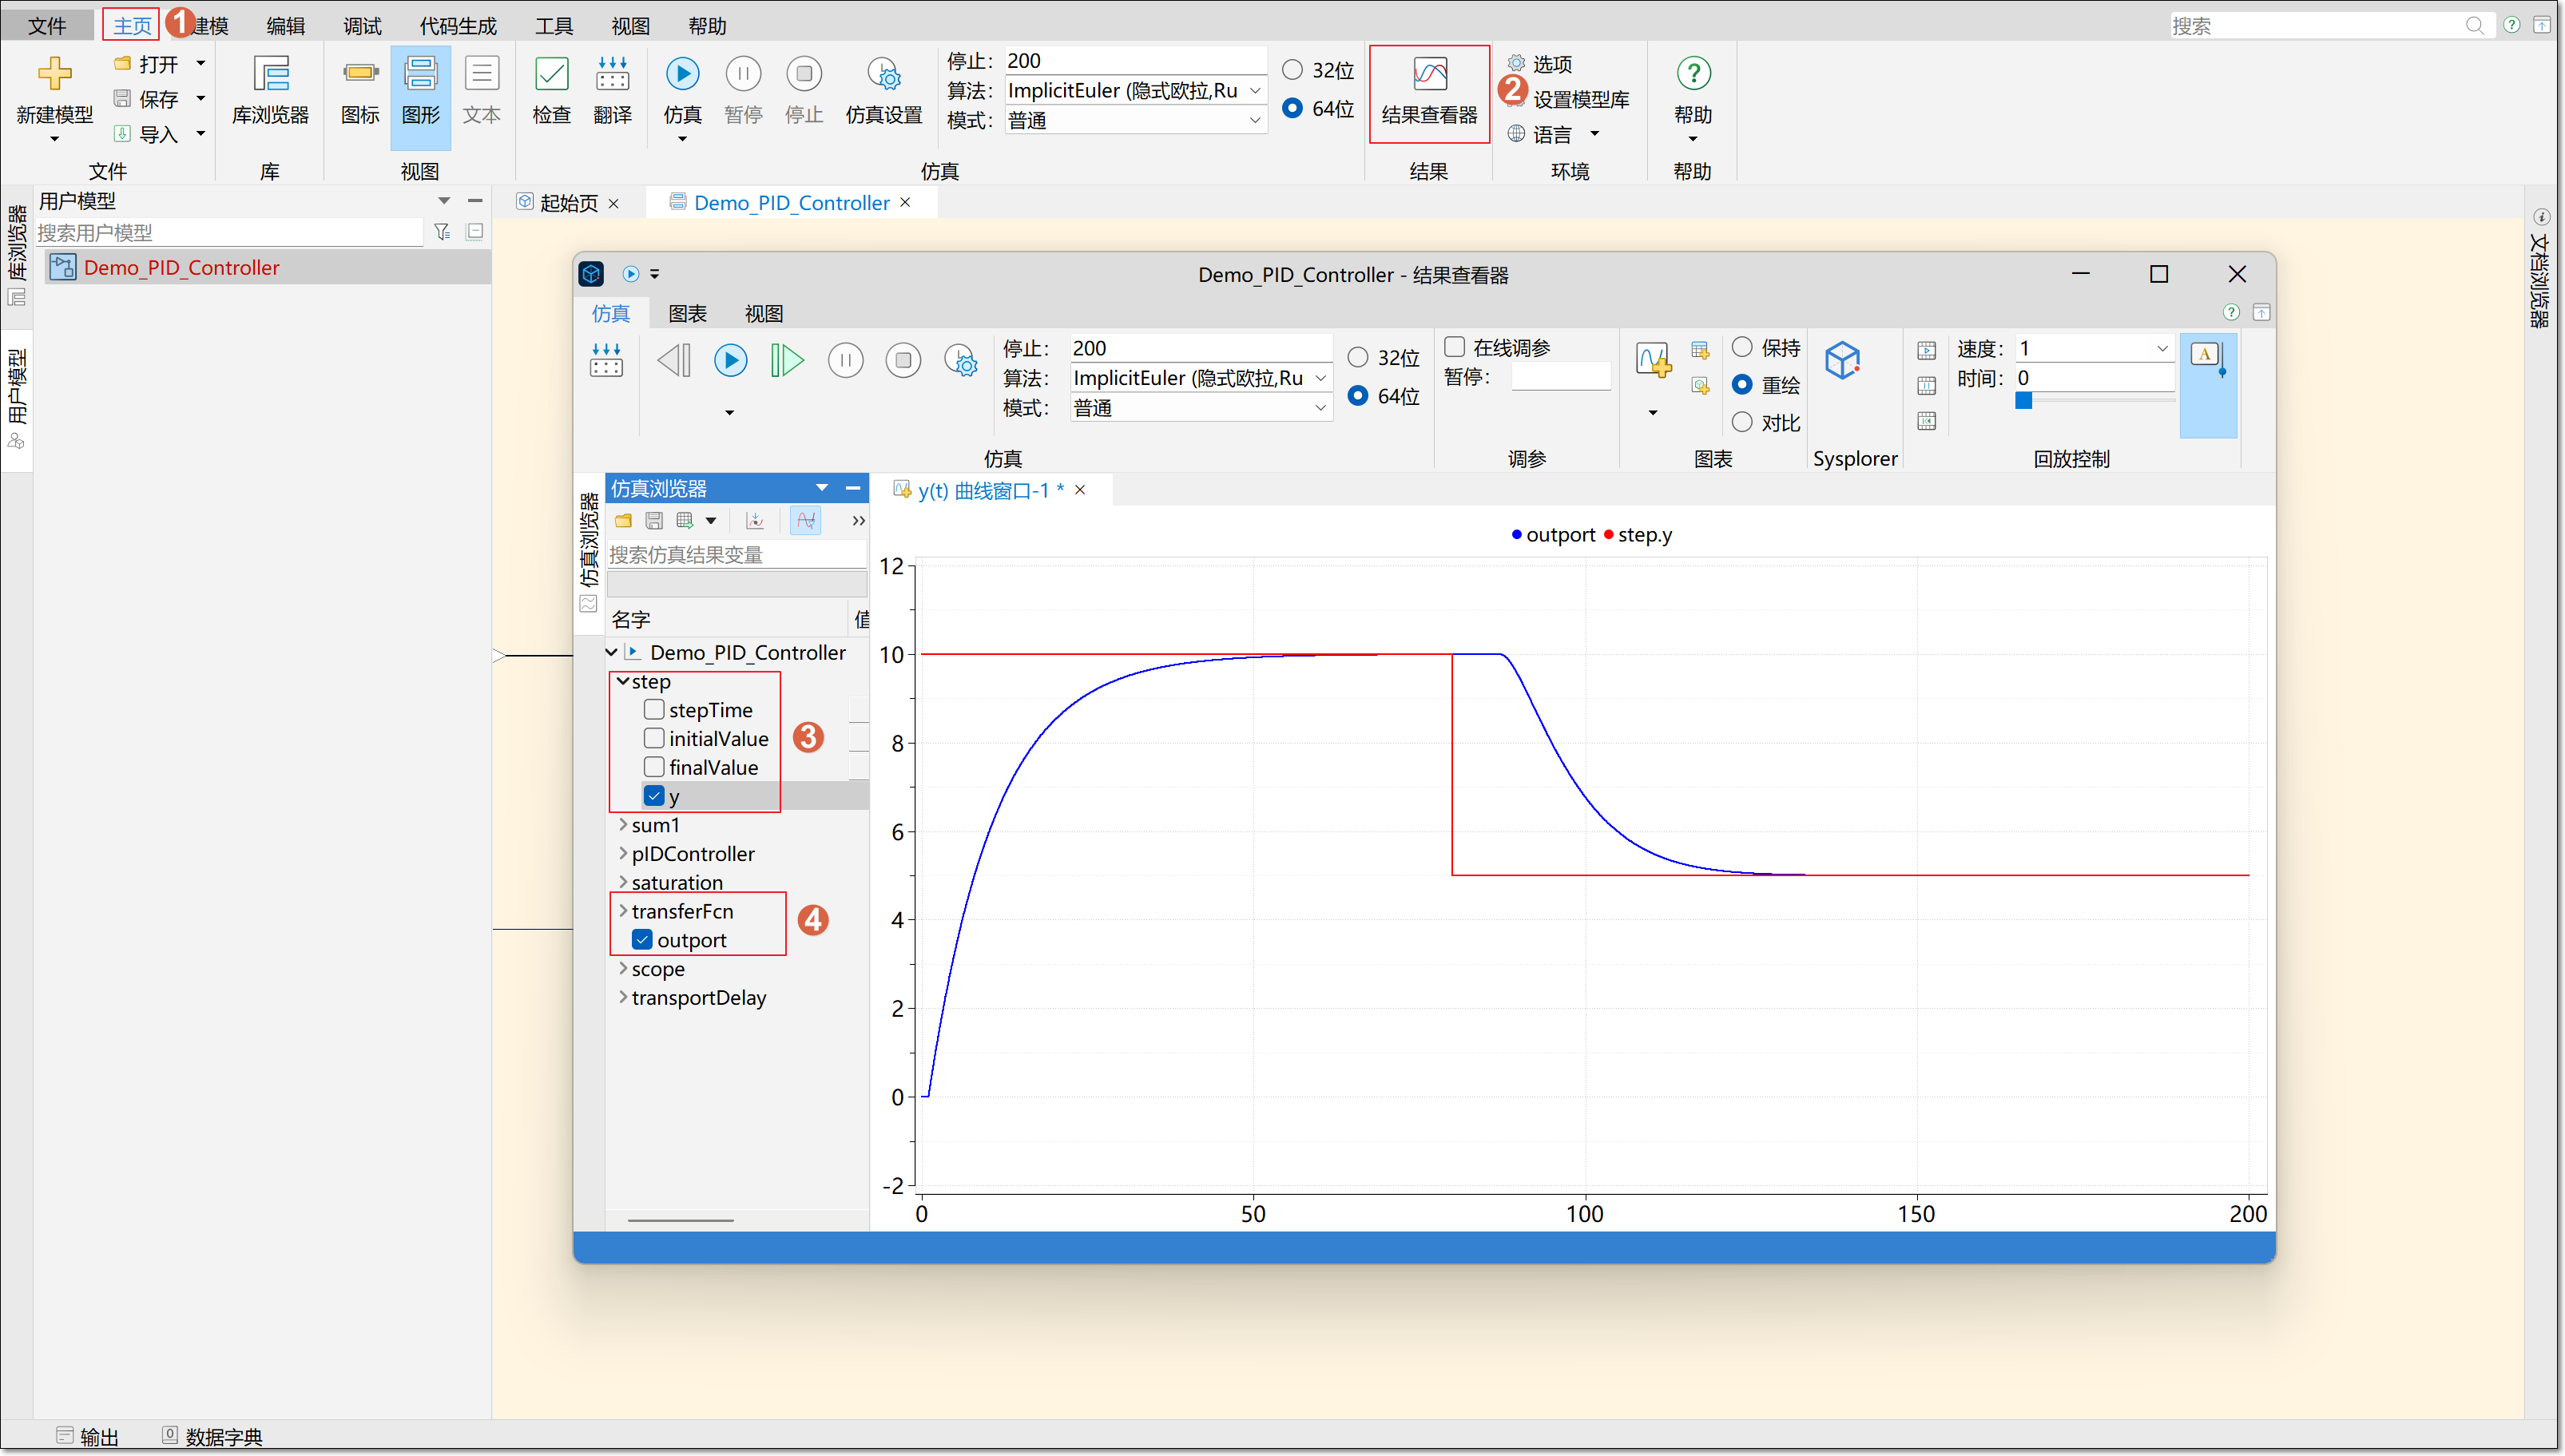This screenshot has width=2565, height=1456.
Task: Select the 对比 radio button
Action: point(1742,423)
